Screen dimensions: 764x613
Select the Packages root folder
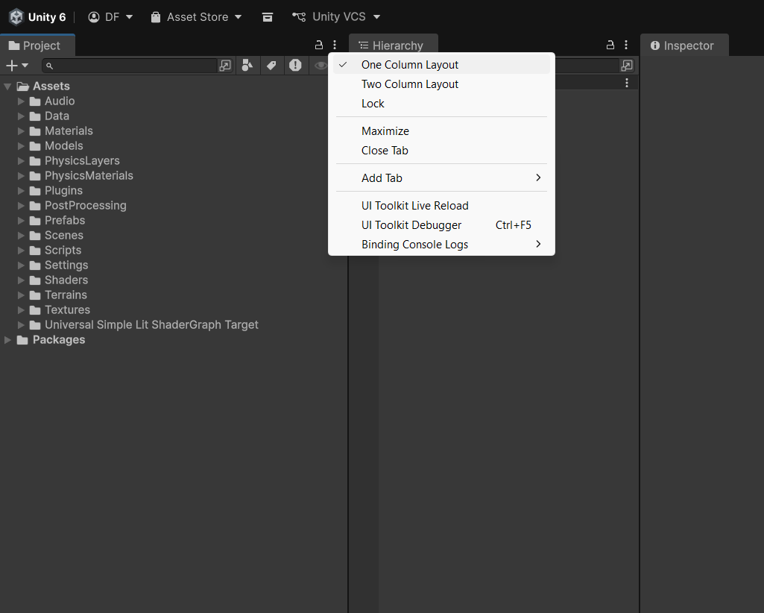pyautogui.click(x=58, y=340)
